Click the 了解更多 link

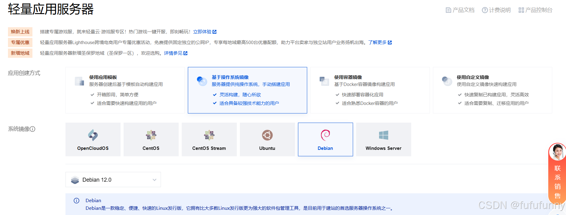(377, 43)
